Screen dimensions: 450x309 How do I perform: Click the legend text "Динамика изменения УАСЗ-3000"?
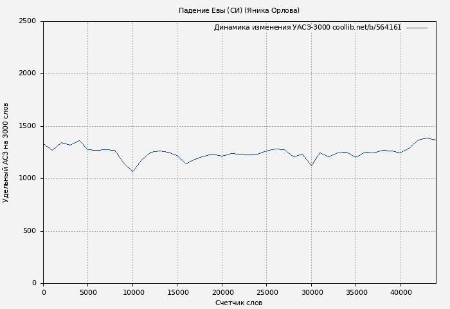pos(272,28)
